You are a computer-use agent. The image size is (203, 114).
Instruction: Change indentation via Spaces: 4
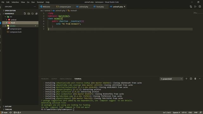[x=176, y=113]
